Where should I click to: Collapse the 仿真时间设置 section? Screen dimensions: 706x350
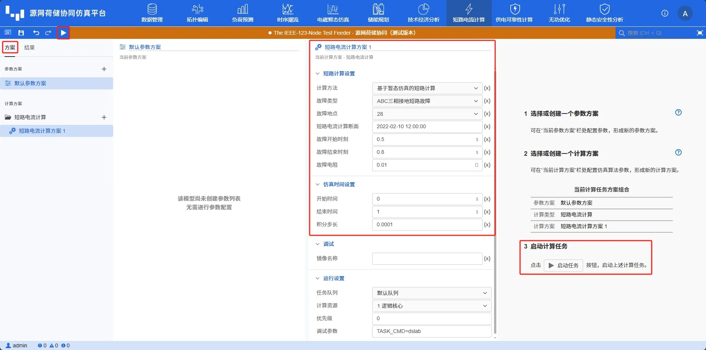coord(318,184)
